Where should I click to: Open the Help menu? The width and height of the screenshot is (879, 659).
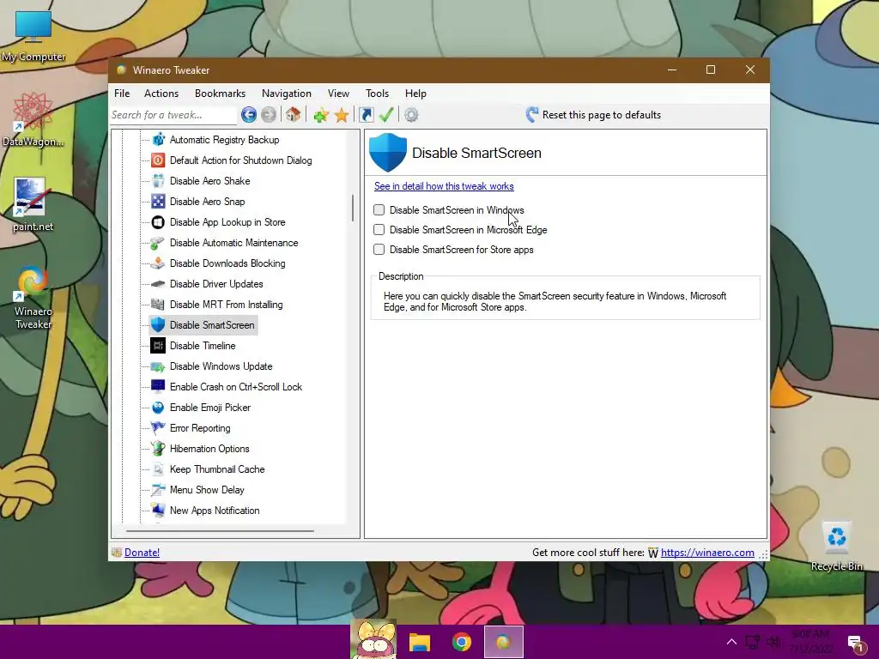click(x=415, y=94)
